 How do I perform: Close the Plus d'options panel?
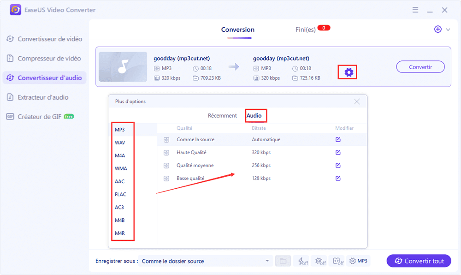(x=357, y=102)
